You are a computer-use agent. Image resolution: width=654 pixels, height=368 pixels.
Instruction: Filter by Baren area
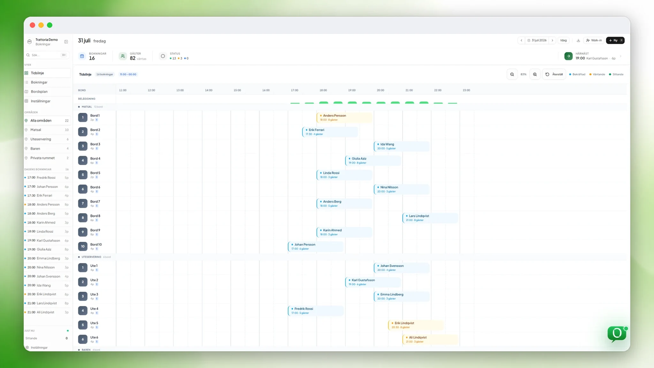click(x=47, y=149)
